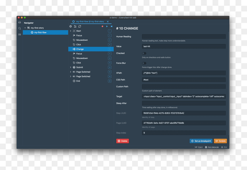The width and height of the screenshot is (247, 170).
Task: Click the Set as breakpoint button
Action: point(201,141)
